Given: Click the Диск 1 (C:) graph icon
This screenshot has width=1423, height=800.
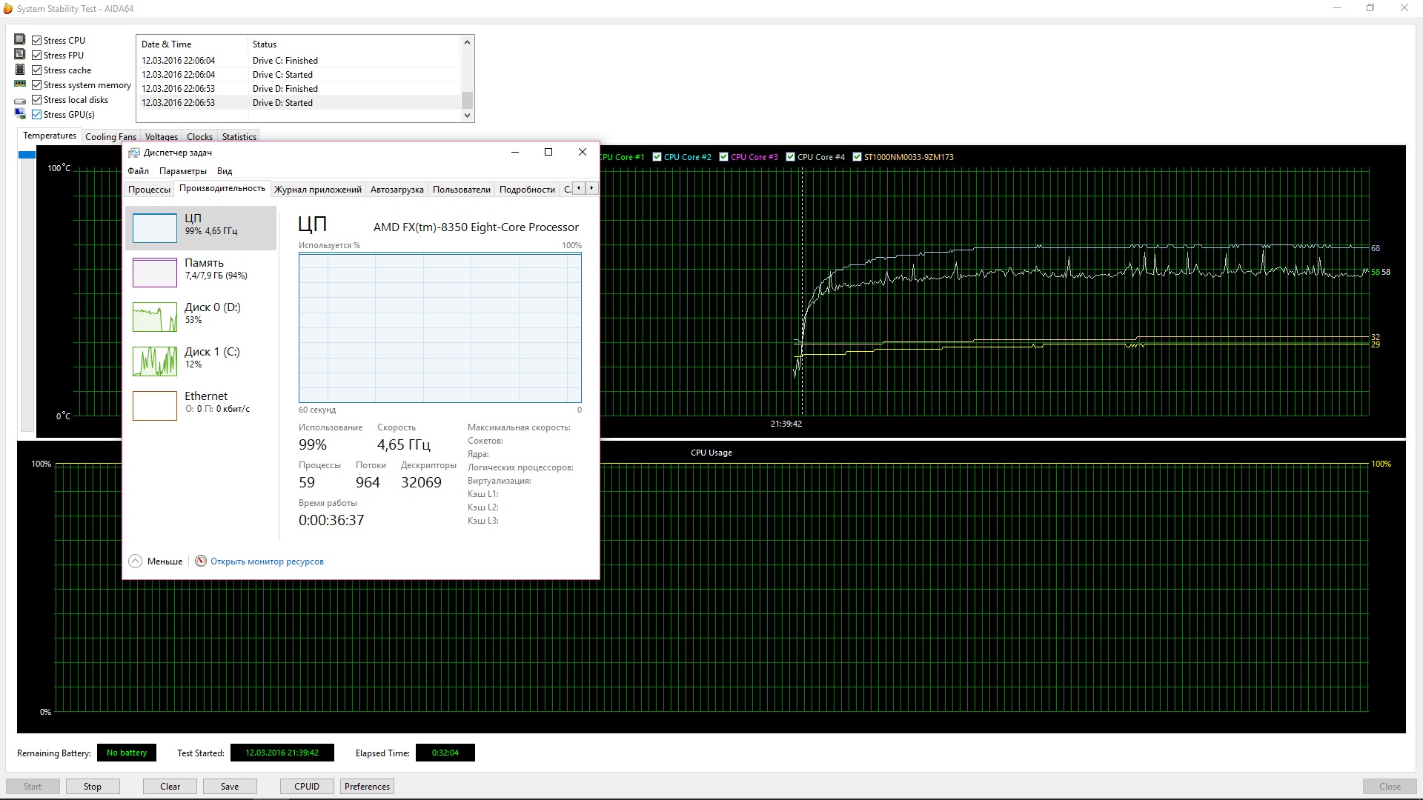Looking at the screenshot, I should [155, 361].
